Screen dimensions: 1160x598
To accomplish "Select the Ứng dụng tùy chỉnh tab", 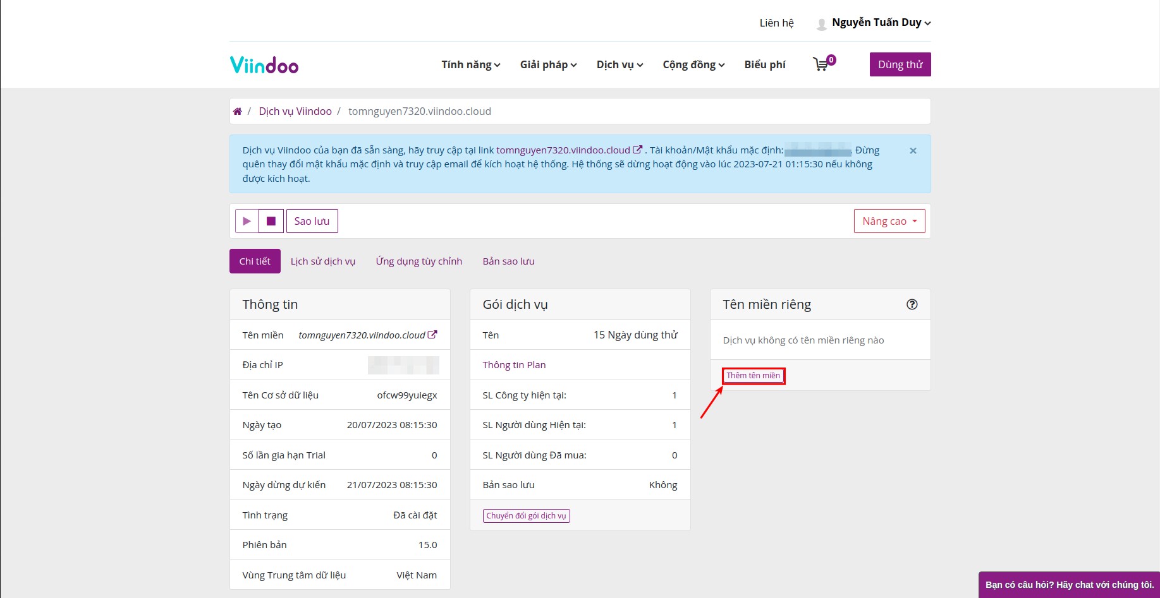I will (418, 261).
